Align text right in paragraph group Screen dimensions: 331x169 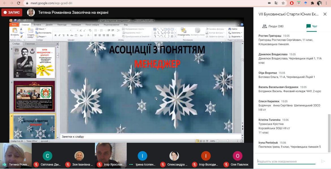104,35
